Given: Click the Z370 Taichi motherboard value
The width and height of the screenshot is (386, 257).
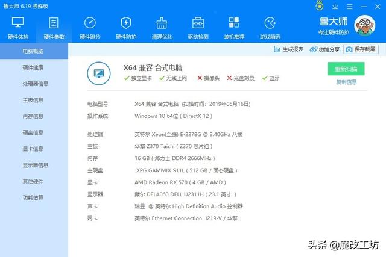Looking at the screenshot, I should (173, 146).
